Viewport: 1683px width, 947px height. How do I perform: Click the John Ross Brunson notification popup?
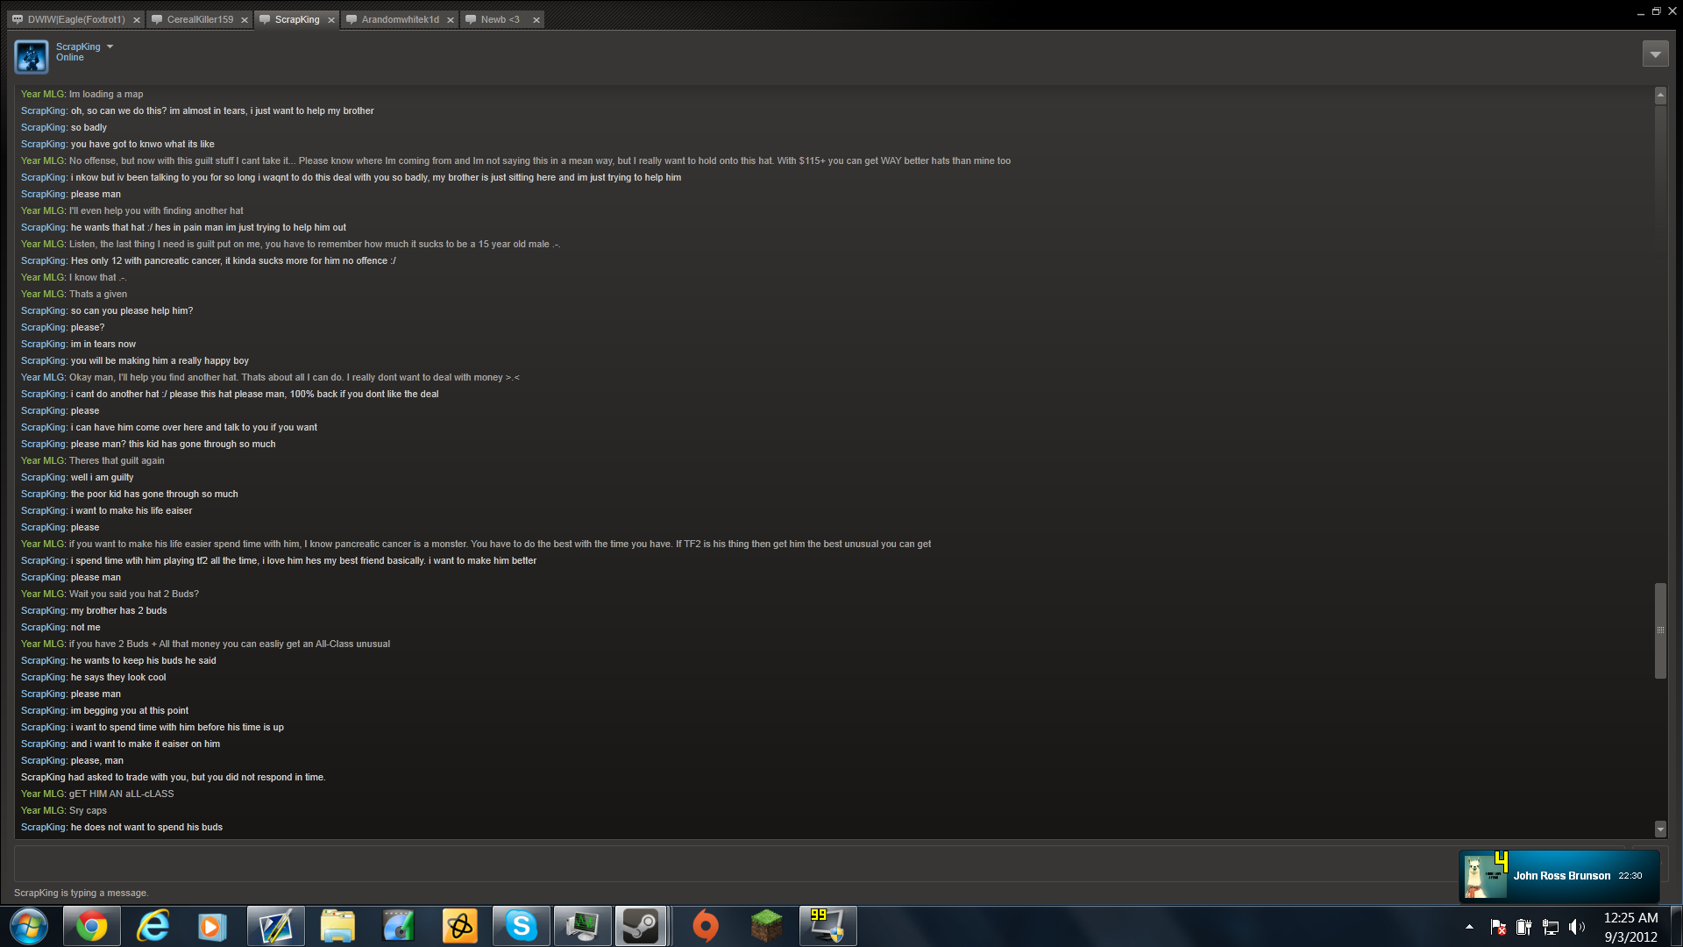tap(1560, 876)
